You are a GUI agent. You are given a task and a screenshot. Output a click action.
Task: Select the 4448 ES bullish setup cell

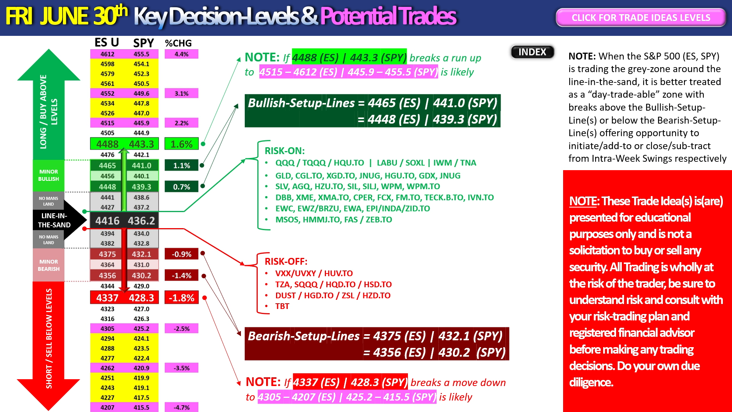(108, 187)
